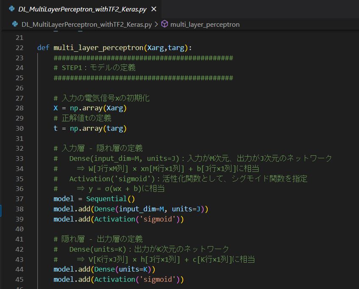Click the hash divider line on line 23
The image size is (359, 289).
click(x=143, y=58)
